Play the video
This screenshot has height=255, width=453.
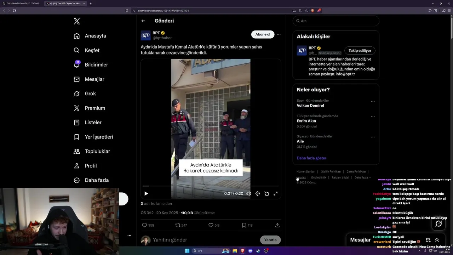point(146,193)
